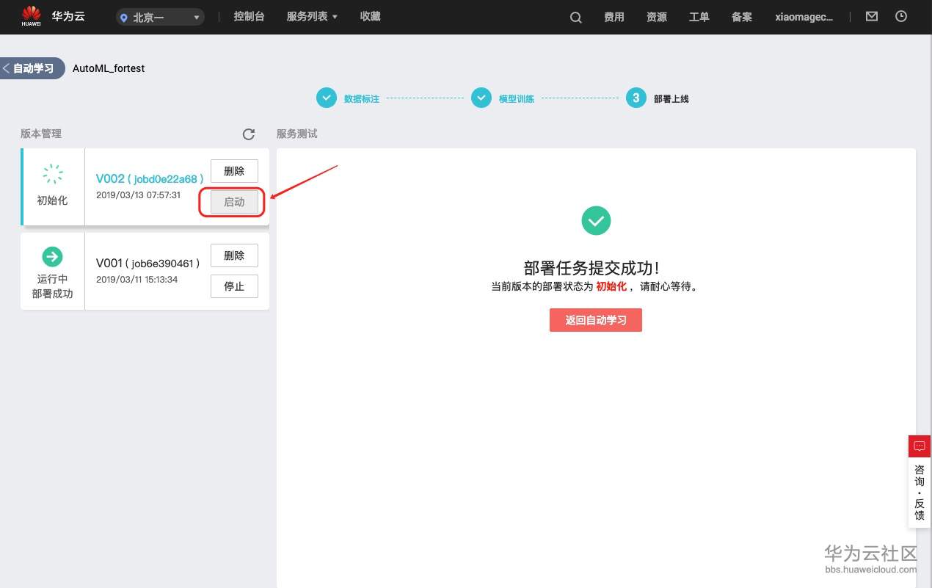Screen dimensions: 932x588
Task: Go back to 自动学习
Action: [x=32, y=68]
